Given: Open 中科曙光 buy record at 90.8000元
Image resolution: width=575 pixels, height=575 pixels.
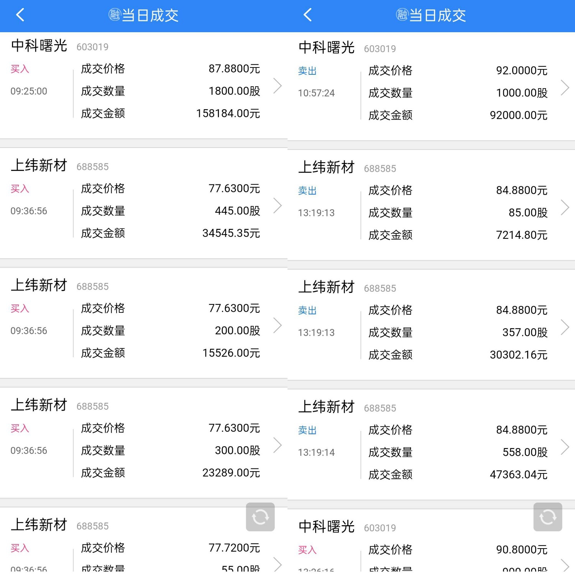Looking at the screenshot, I should coord(431,542).
